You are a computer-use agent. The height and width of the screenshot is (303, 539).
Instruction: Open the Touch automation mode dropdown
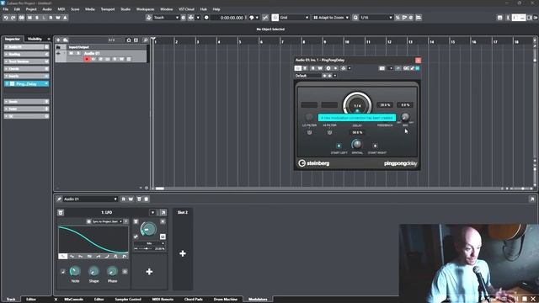166,18
